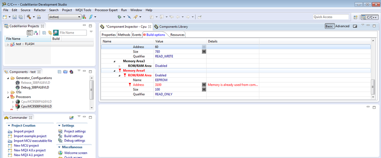Open the MQX Tools menu
Screen dimensions: 381x158
84,10
